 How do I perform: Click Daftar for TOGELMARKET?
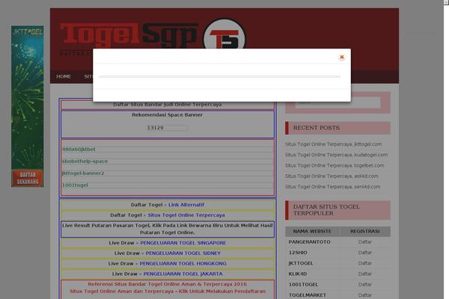coord(365,295)
